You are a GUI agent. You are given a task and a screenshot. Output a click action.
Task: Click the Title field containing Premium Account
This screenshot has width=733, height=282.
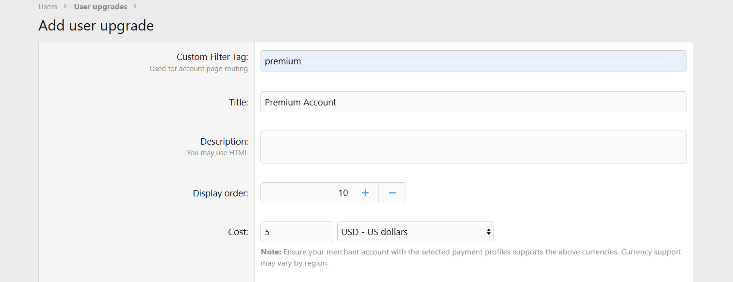473,102
